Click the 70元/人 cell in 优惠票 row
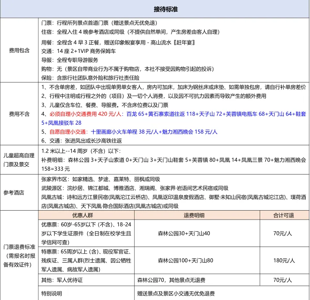This screenshot has width=310, height=300. (285, 233)
